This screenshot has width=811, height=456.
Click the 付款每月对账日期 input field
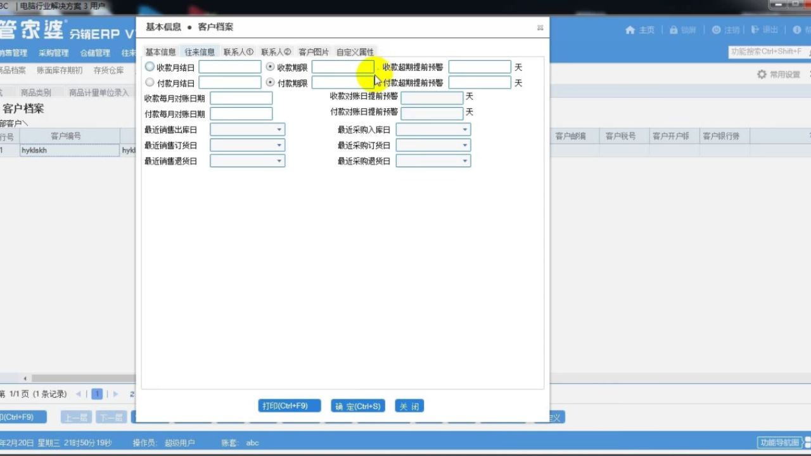[x=241, y=114]
